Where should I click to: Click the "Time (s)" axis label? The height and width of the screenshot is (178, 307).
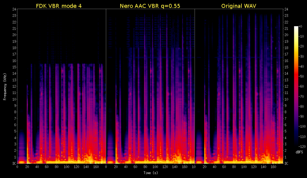(x=150, y=173)
